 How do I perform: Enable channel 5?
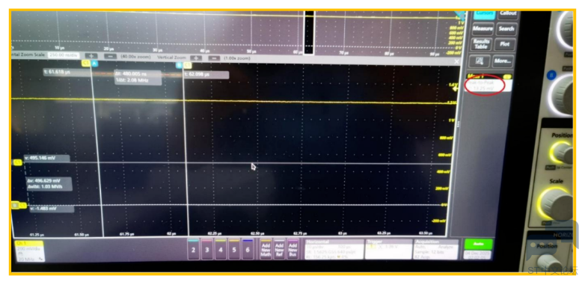234,249
